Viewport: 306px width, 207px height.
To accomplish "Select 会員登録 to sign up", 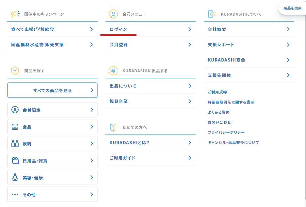I will [x=151, y=45].
